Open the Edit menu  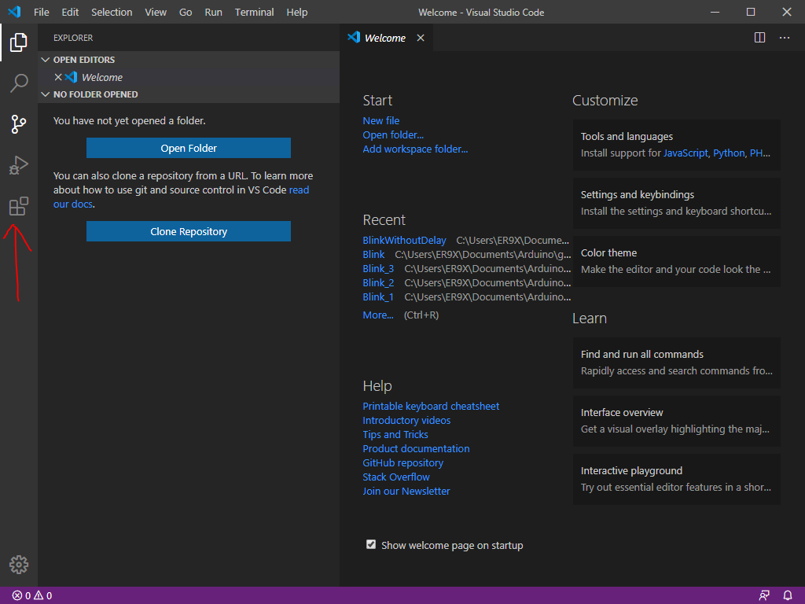coord(70,13)
